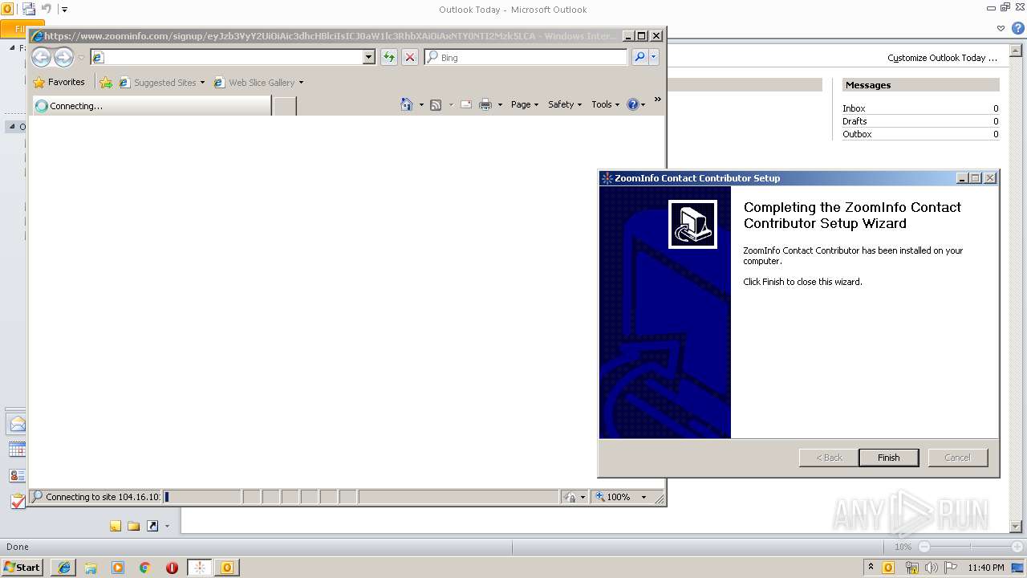Open Contacts view in Outlook navigation pane
This screenshot has width=1027, height=578.
tap(17, 475)
